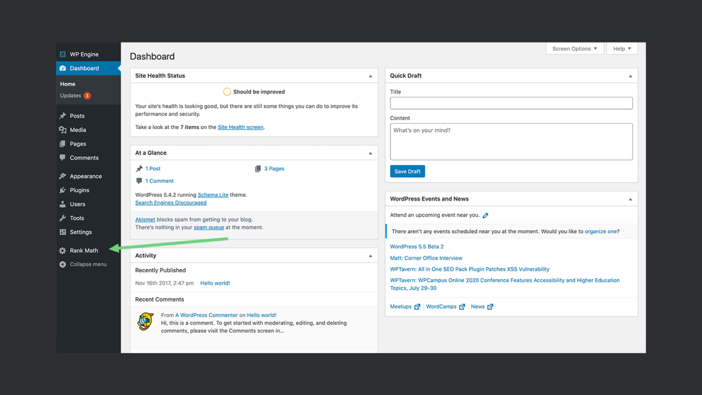Select the Posts pin icon
Image resolution: width=702 pixels, height=395 pixels.
pyautogui.click(x=62, y=115)
